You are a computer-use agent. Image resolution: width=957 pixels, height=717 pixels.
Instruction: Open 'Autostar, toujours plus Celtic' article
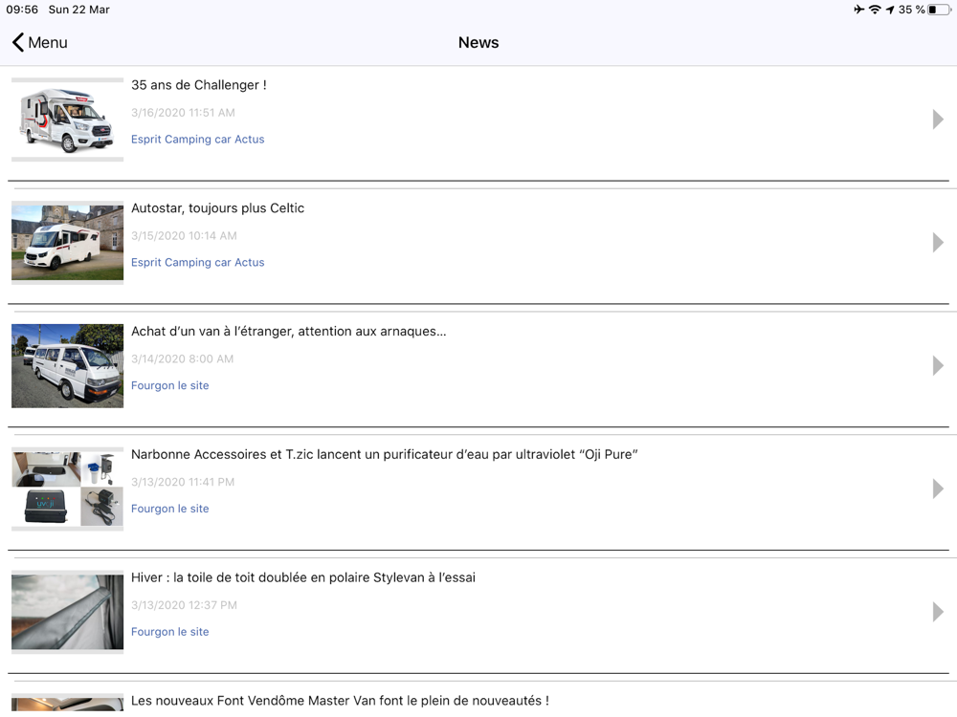218,208
